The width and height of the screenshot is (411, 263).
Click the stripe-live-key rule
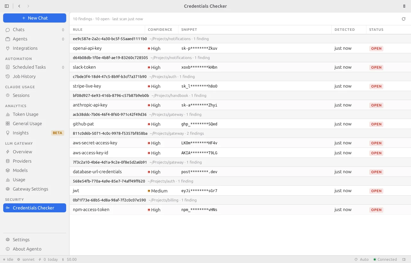87,86
